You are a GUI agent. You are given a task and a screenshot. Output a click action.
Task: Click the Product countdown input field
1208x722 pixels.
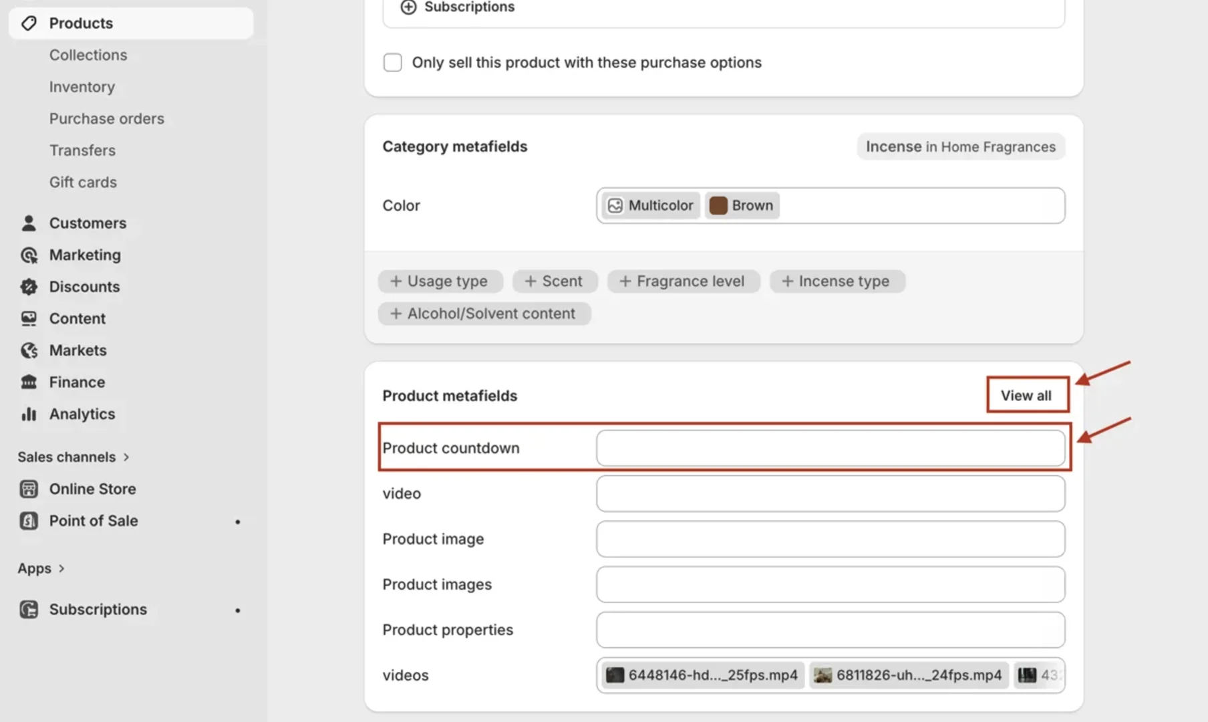[830, 449]
